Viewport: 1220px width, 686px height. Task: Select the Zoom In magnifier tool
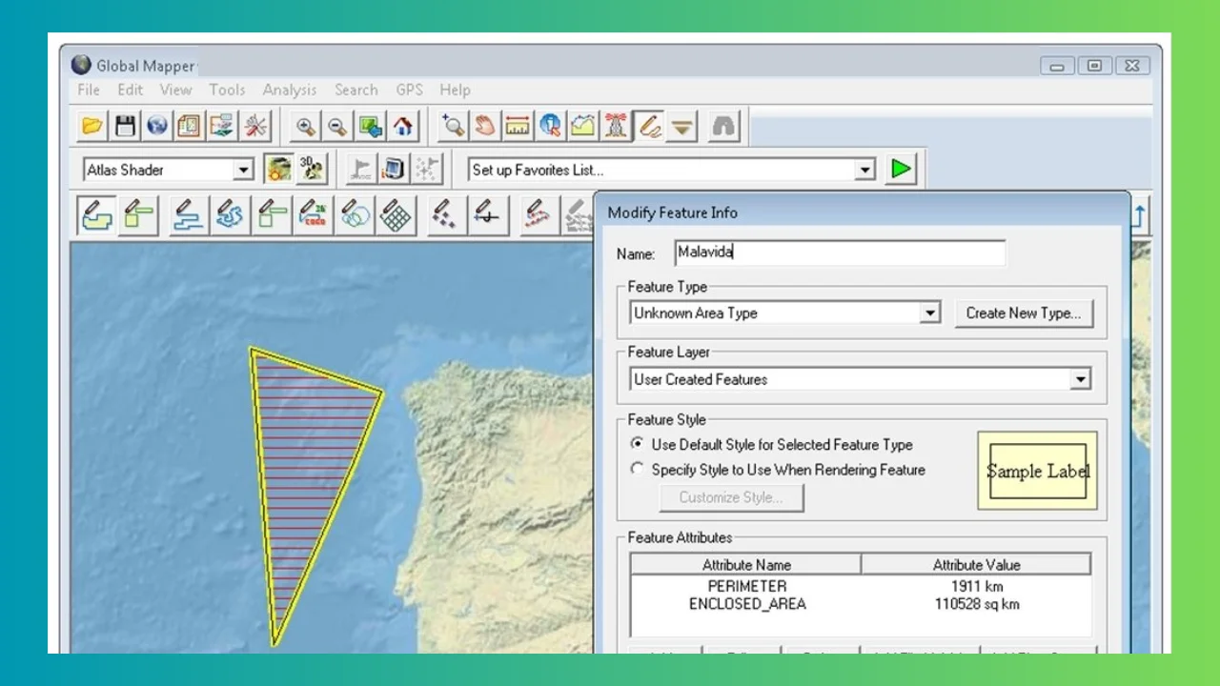point(305,125)
